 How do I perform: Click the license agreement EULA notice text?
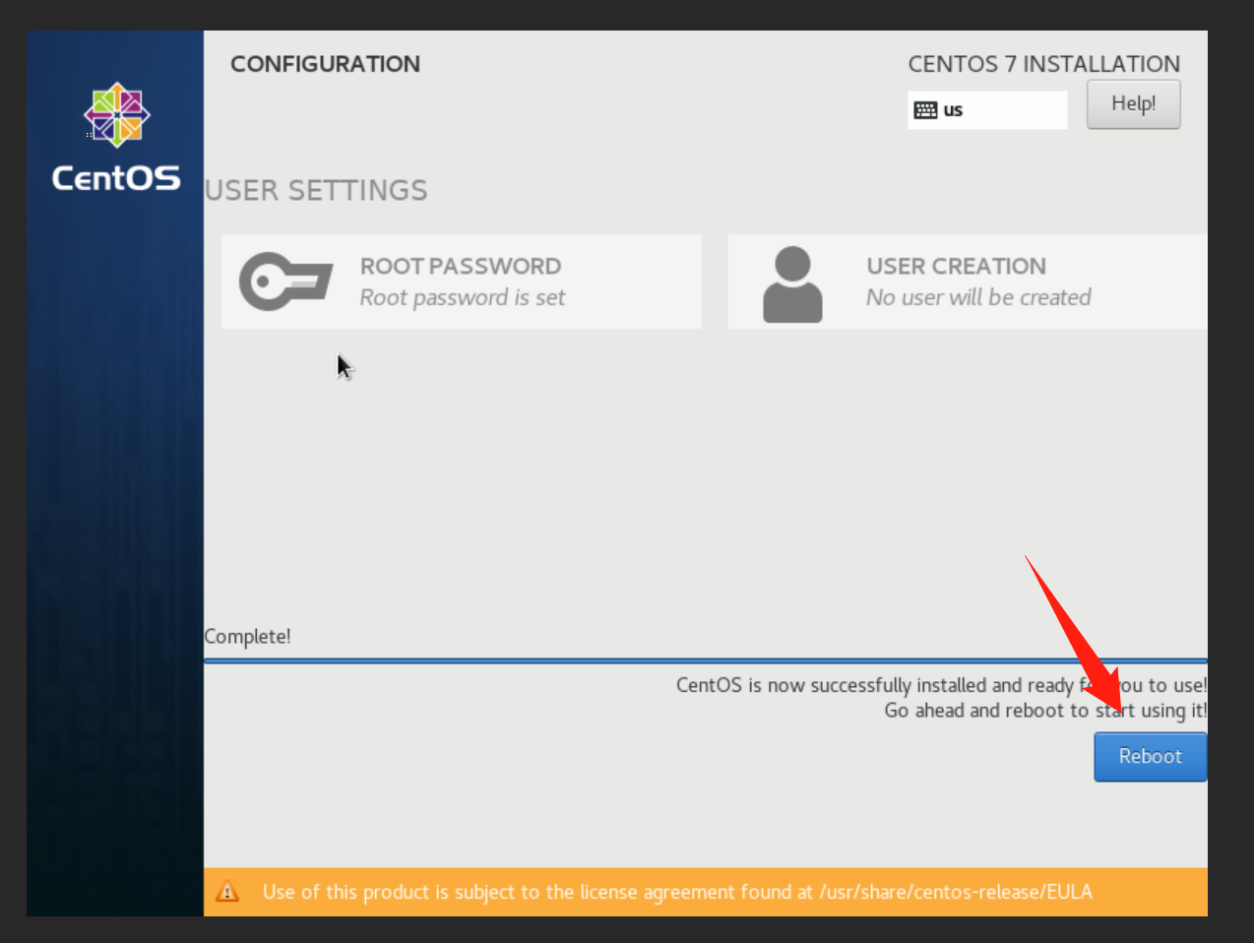click(x=677, y=892)
